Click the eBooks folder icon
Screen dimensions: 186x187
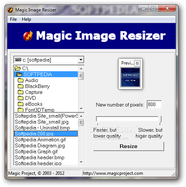click(20, 104)
